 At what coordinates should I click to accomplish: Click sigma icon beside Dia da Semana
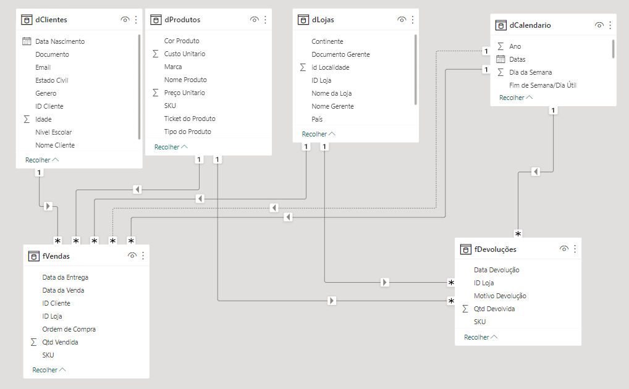click(x=500, y=72)
